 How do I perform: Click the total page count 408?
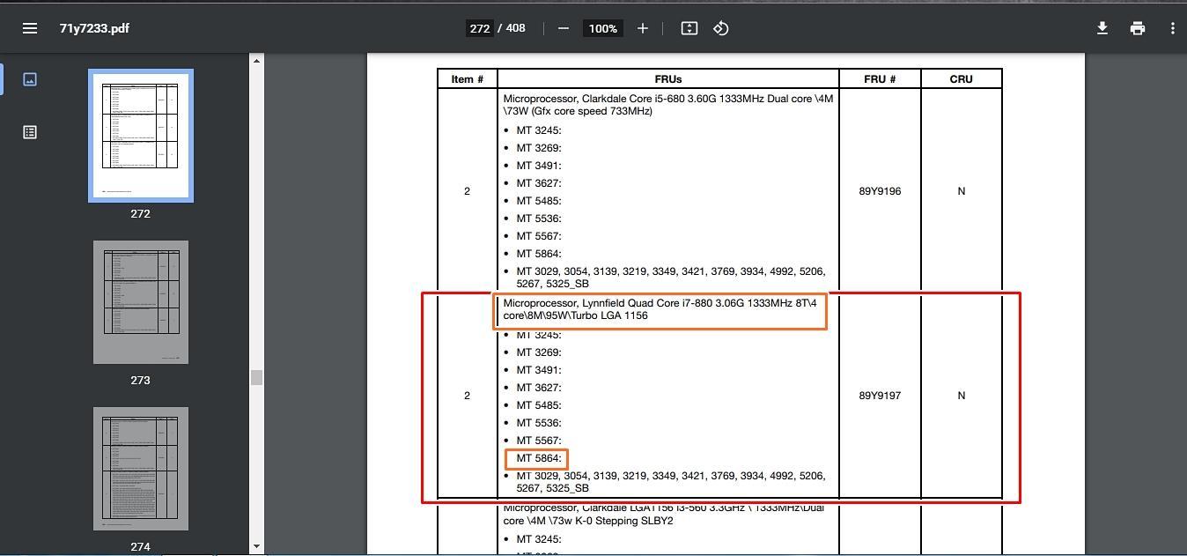click(x=516, y=28)
